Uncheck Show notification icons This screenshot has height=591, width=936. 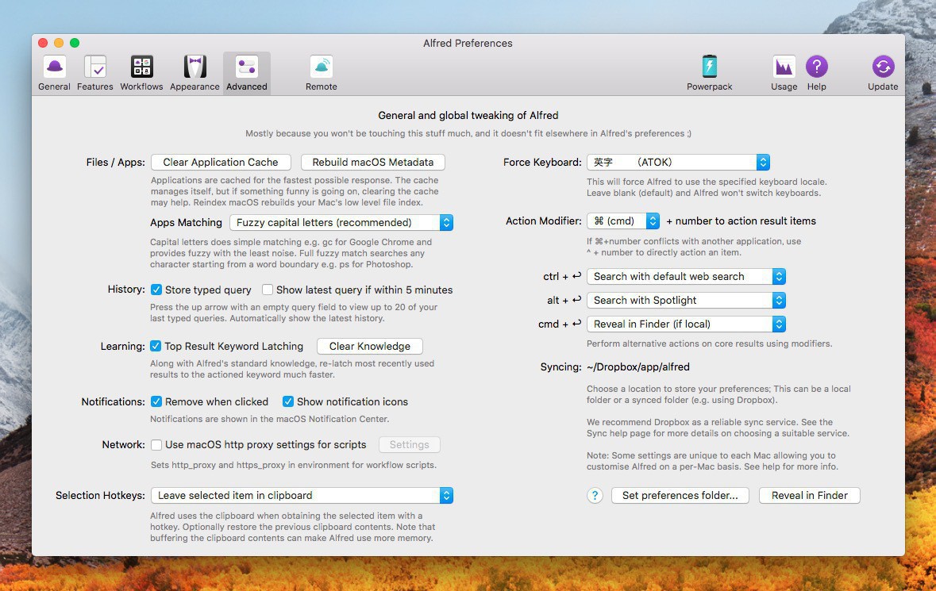[x=288, y=401]
